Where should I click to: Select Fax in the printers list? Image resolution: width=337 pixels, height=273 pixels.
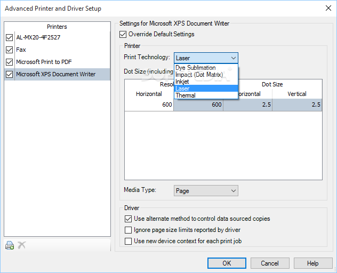click(62, 50)
